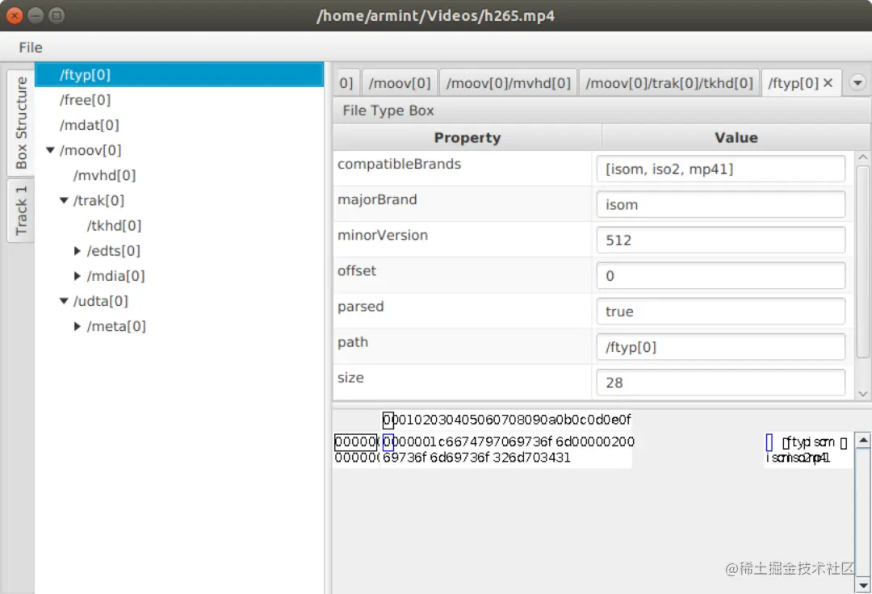This screenshot has height=594, width=872.
Task: Sort by the Property column header
Action: (x=467, y=137)
